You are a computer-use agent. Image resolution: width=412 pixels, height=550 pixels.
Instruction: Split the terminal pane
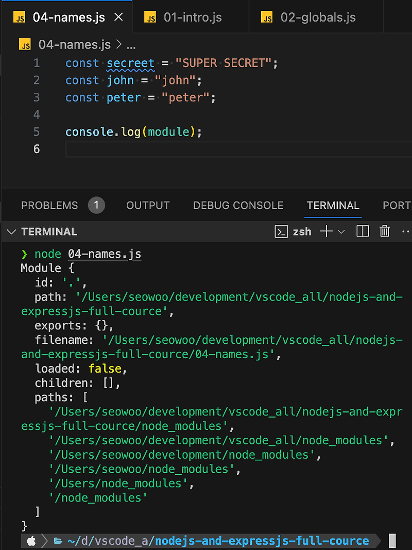coord(363,231)
